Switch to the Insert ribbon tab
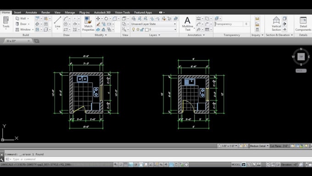312x176 pixels. tap(17, 12)
